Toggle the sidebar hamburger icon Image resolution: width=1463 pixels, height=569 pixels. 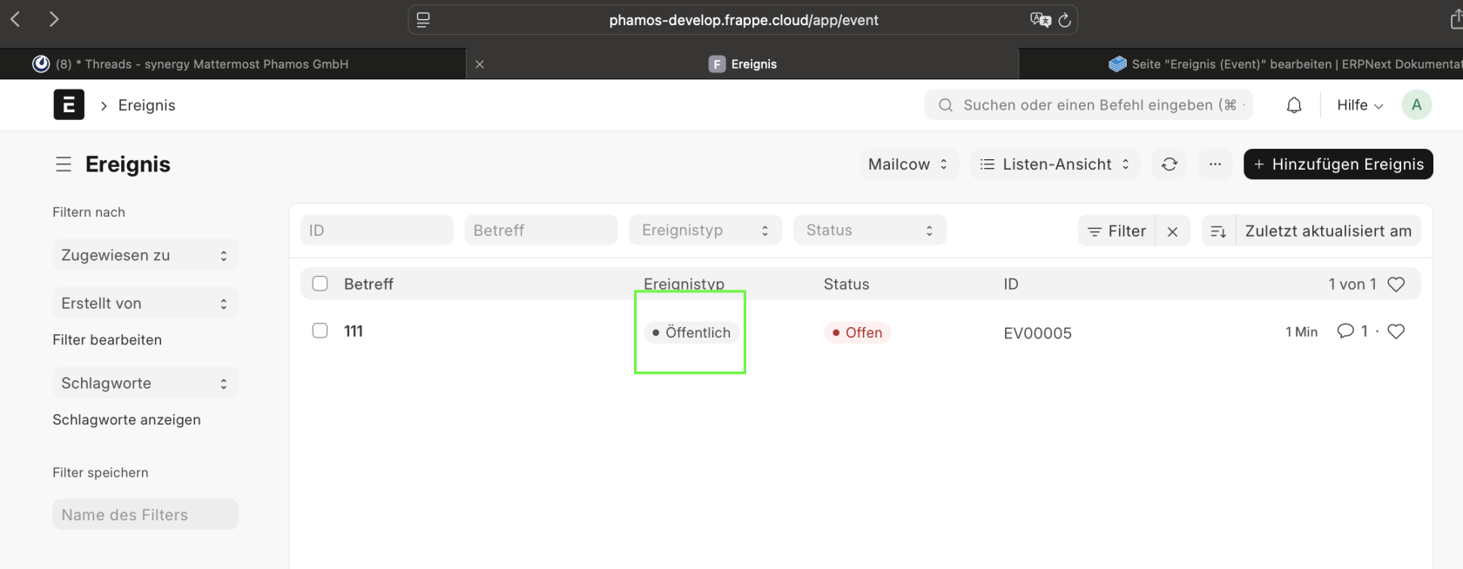[64, 164]
